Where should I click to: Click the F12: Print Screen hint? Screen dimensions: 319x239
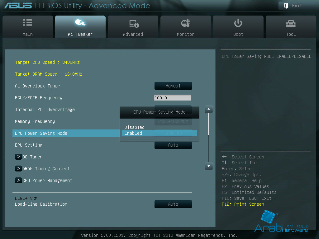tap(243, 204)
